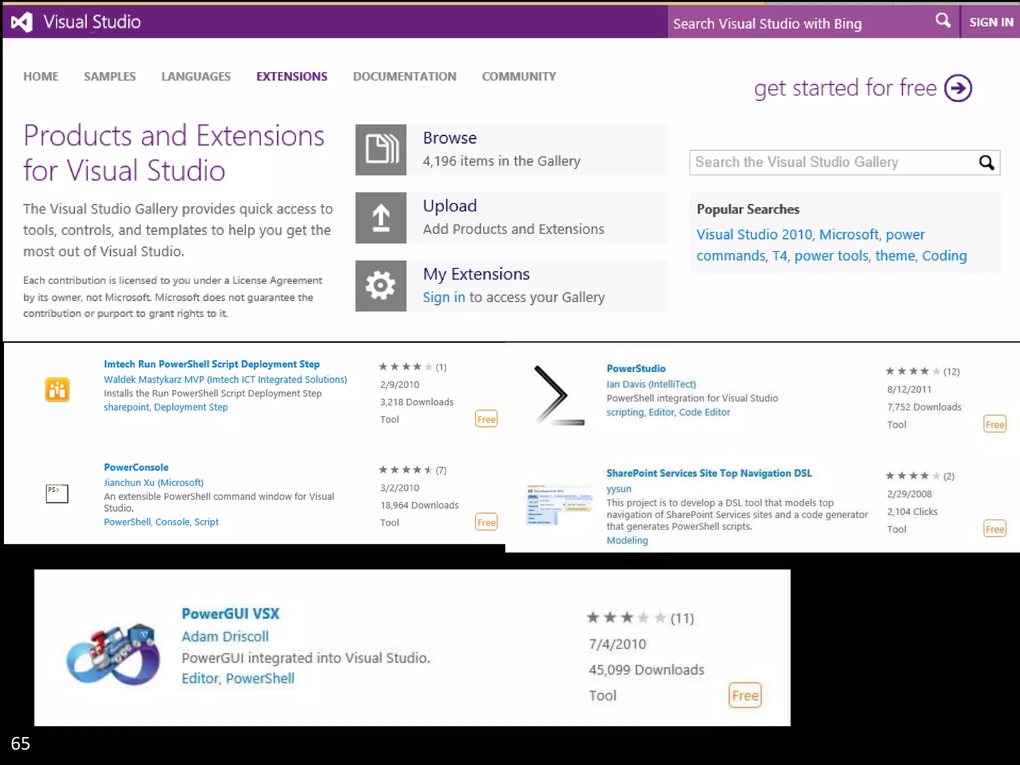
Task: Click the Upload arrow icon
Action: 381,218
